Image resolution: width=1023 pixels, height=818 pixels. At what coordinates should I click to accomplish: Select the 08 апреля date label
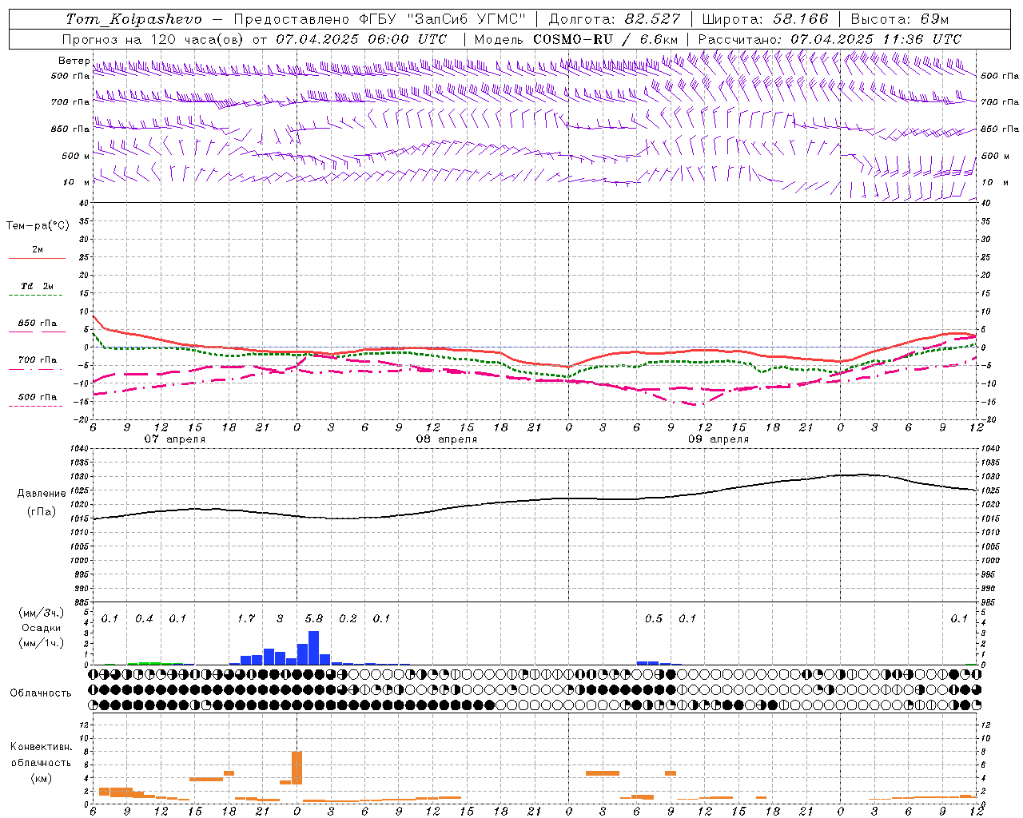[x=446, y=439]
